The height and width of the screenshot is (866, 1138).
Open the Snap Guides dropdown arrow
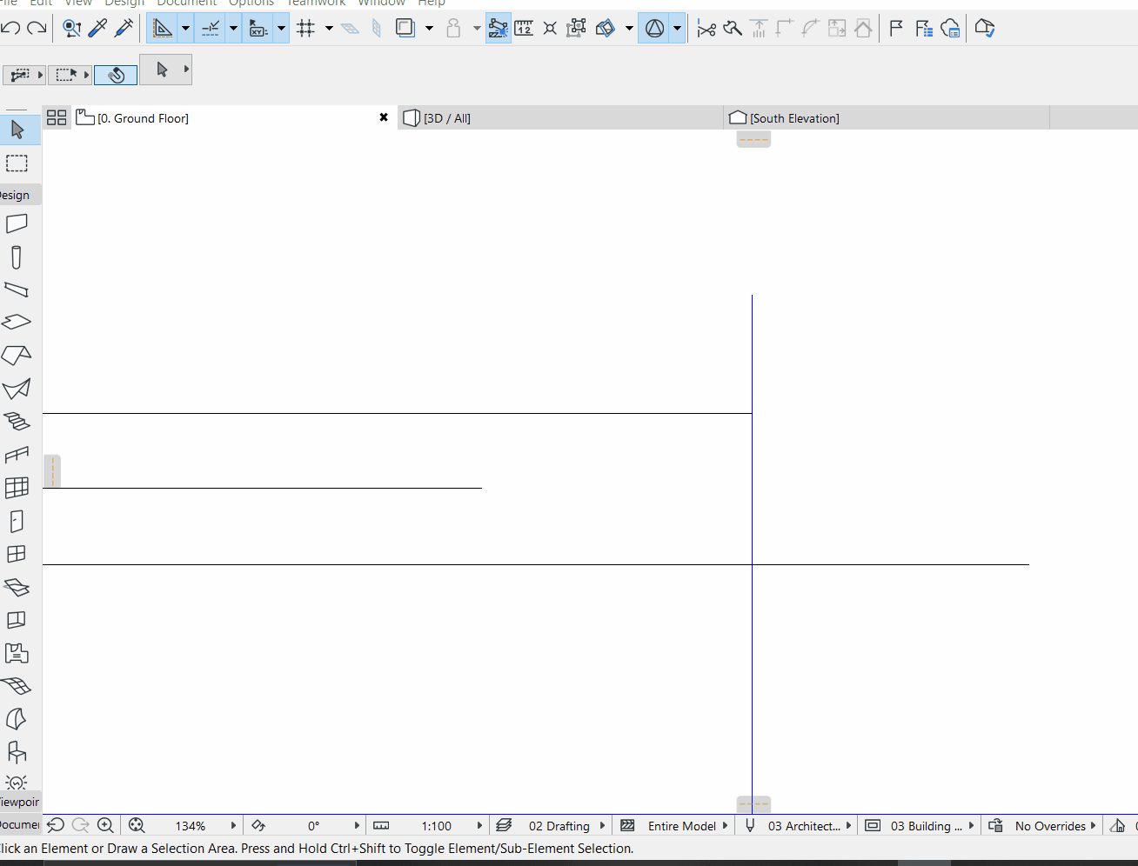pos(233,28)
